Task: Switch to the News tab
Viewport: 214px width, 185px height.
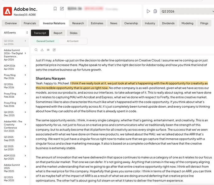Action: point(114,23)
